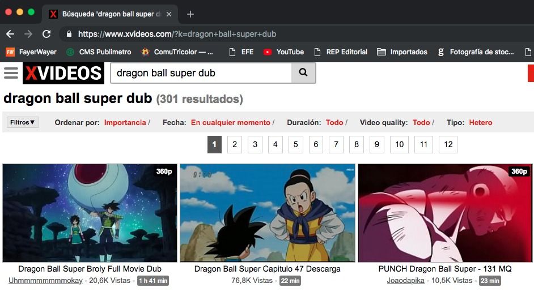Open the Fecha 'En cualquier momento' filter
This screenshot has width=534, height=305.
click(230, 123)
